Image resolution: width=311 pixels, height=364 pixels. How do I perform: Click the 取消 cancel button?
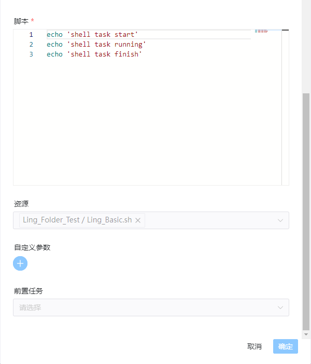coord(255,346)
